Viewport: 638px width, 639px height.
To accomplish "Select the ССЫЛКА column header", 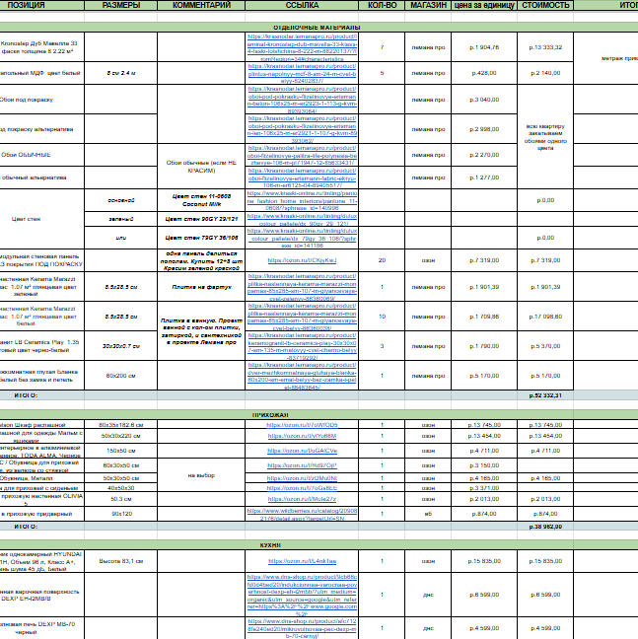I will 302,5.
